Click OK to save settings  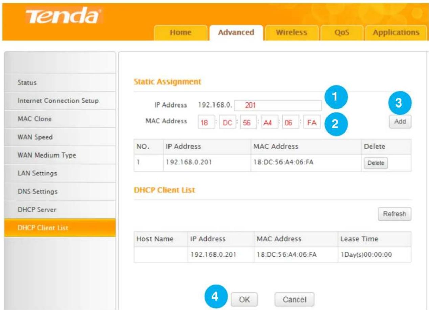pyautogui.click(x=244, y=300)
